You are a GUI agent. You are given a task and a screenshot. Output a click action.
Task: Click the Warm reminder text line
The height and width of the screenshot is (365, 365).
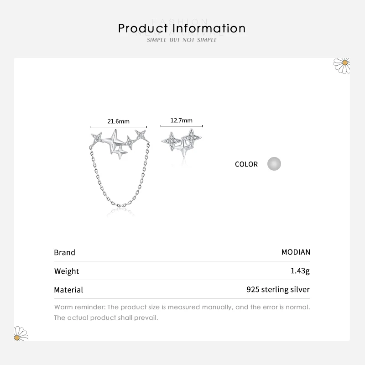click(182, 307)
